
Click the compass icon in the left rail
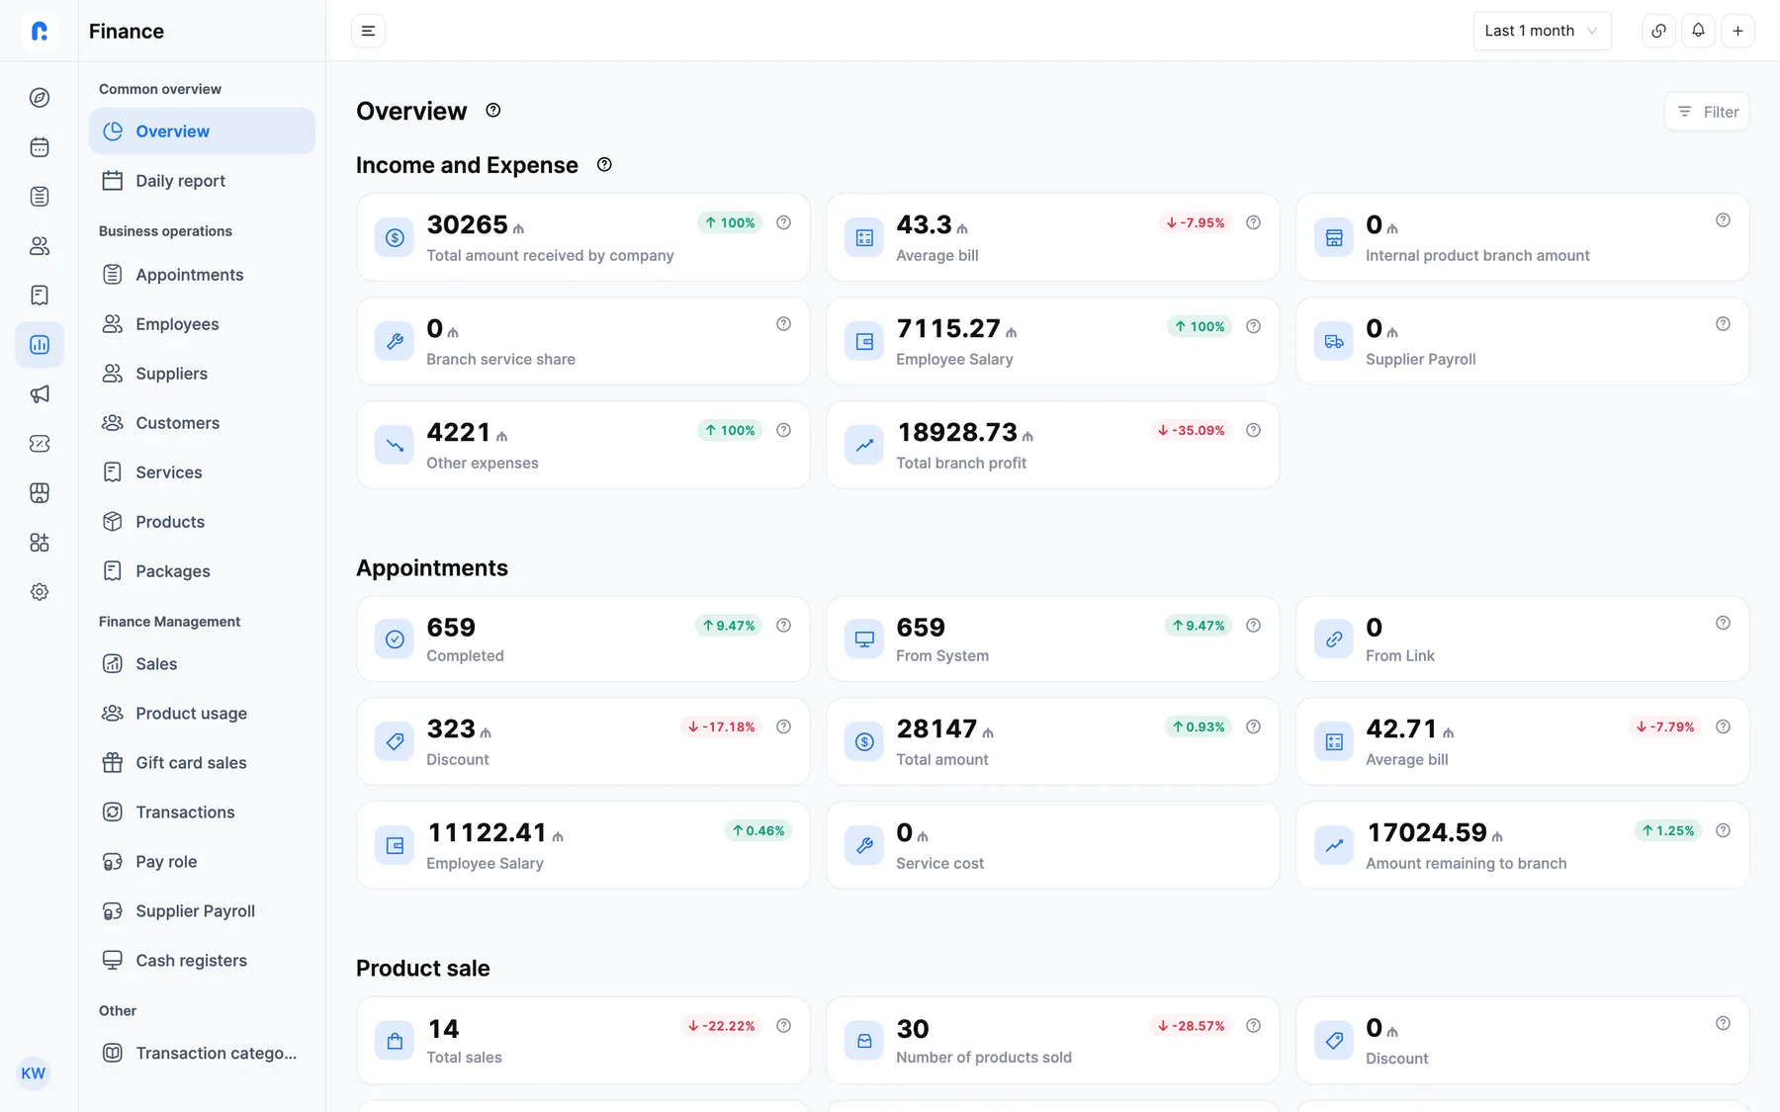[x=40, y=98]
